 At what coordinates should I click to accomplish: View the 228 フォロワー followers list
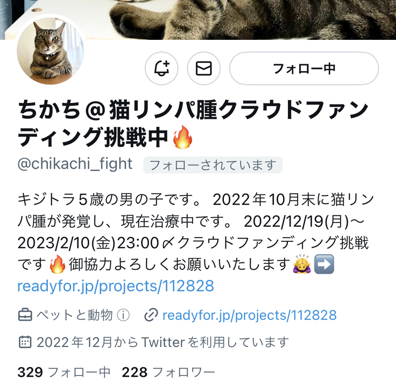(x=168, y=372)
